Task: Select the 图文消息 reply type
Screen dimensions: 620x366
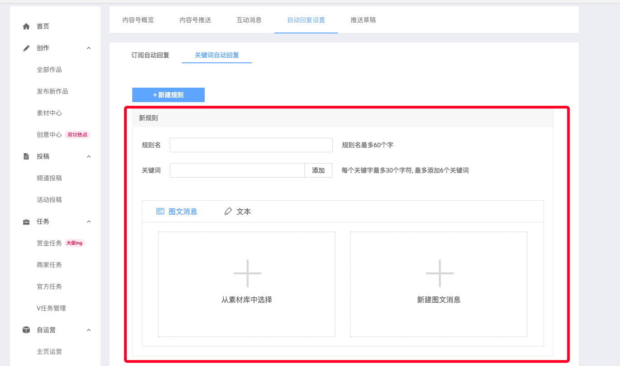Action: point(177,211)
